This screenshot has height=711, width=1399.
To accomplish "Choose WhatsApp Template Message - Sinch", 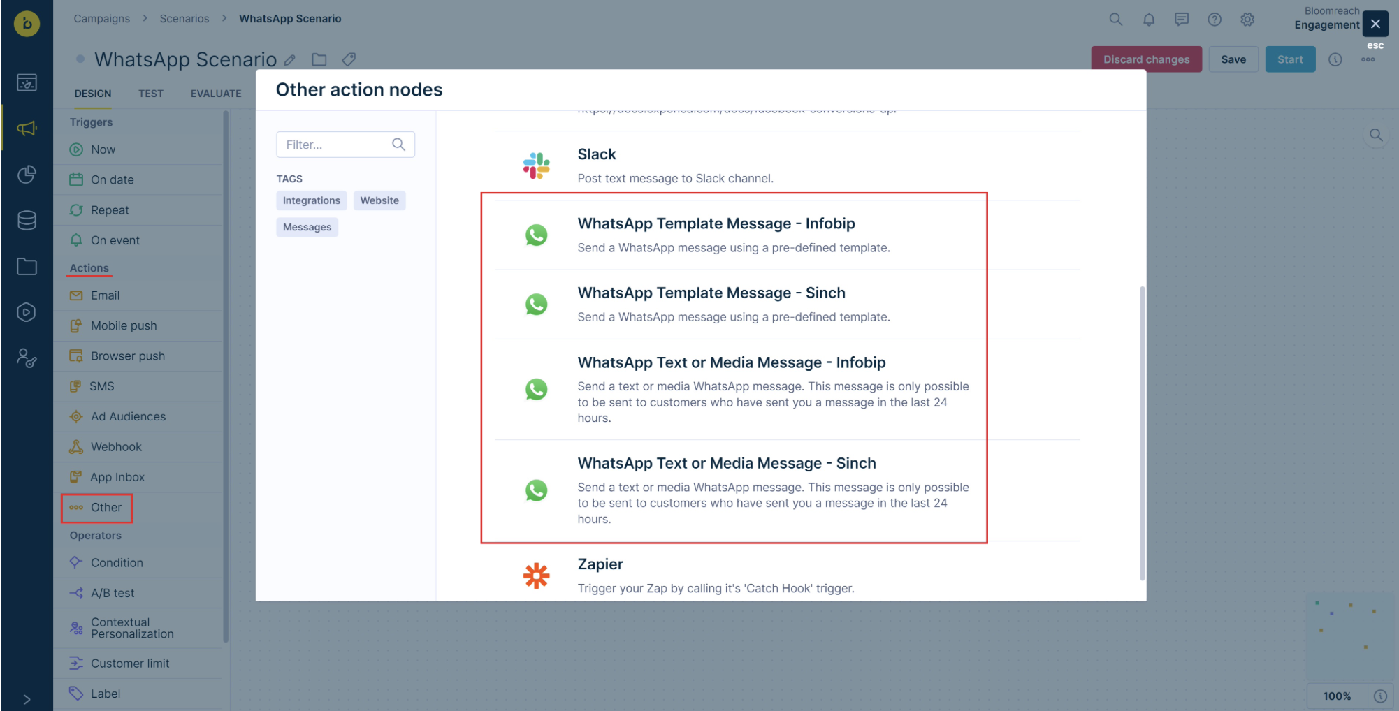I will click(787, 305).
